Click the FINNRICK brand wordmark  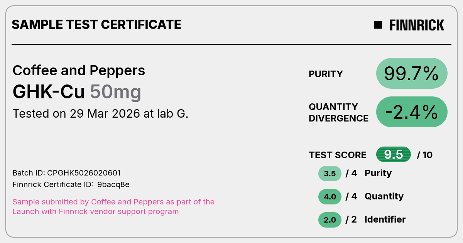[x=417, y=25]
